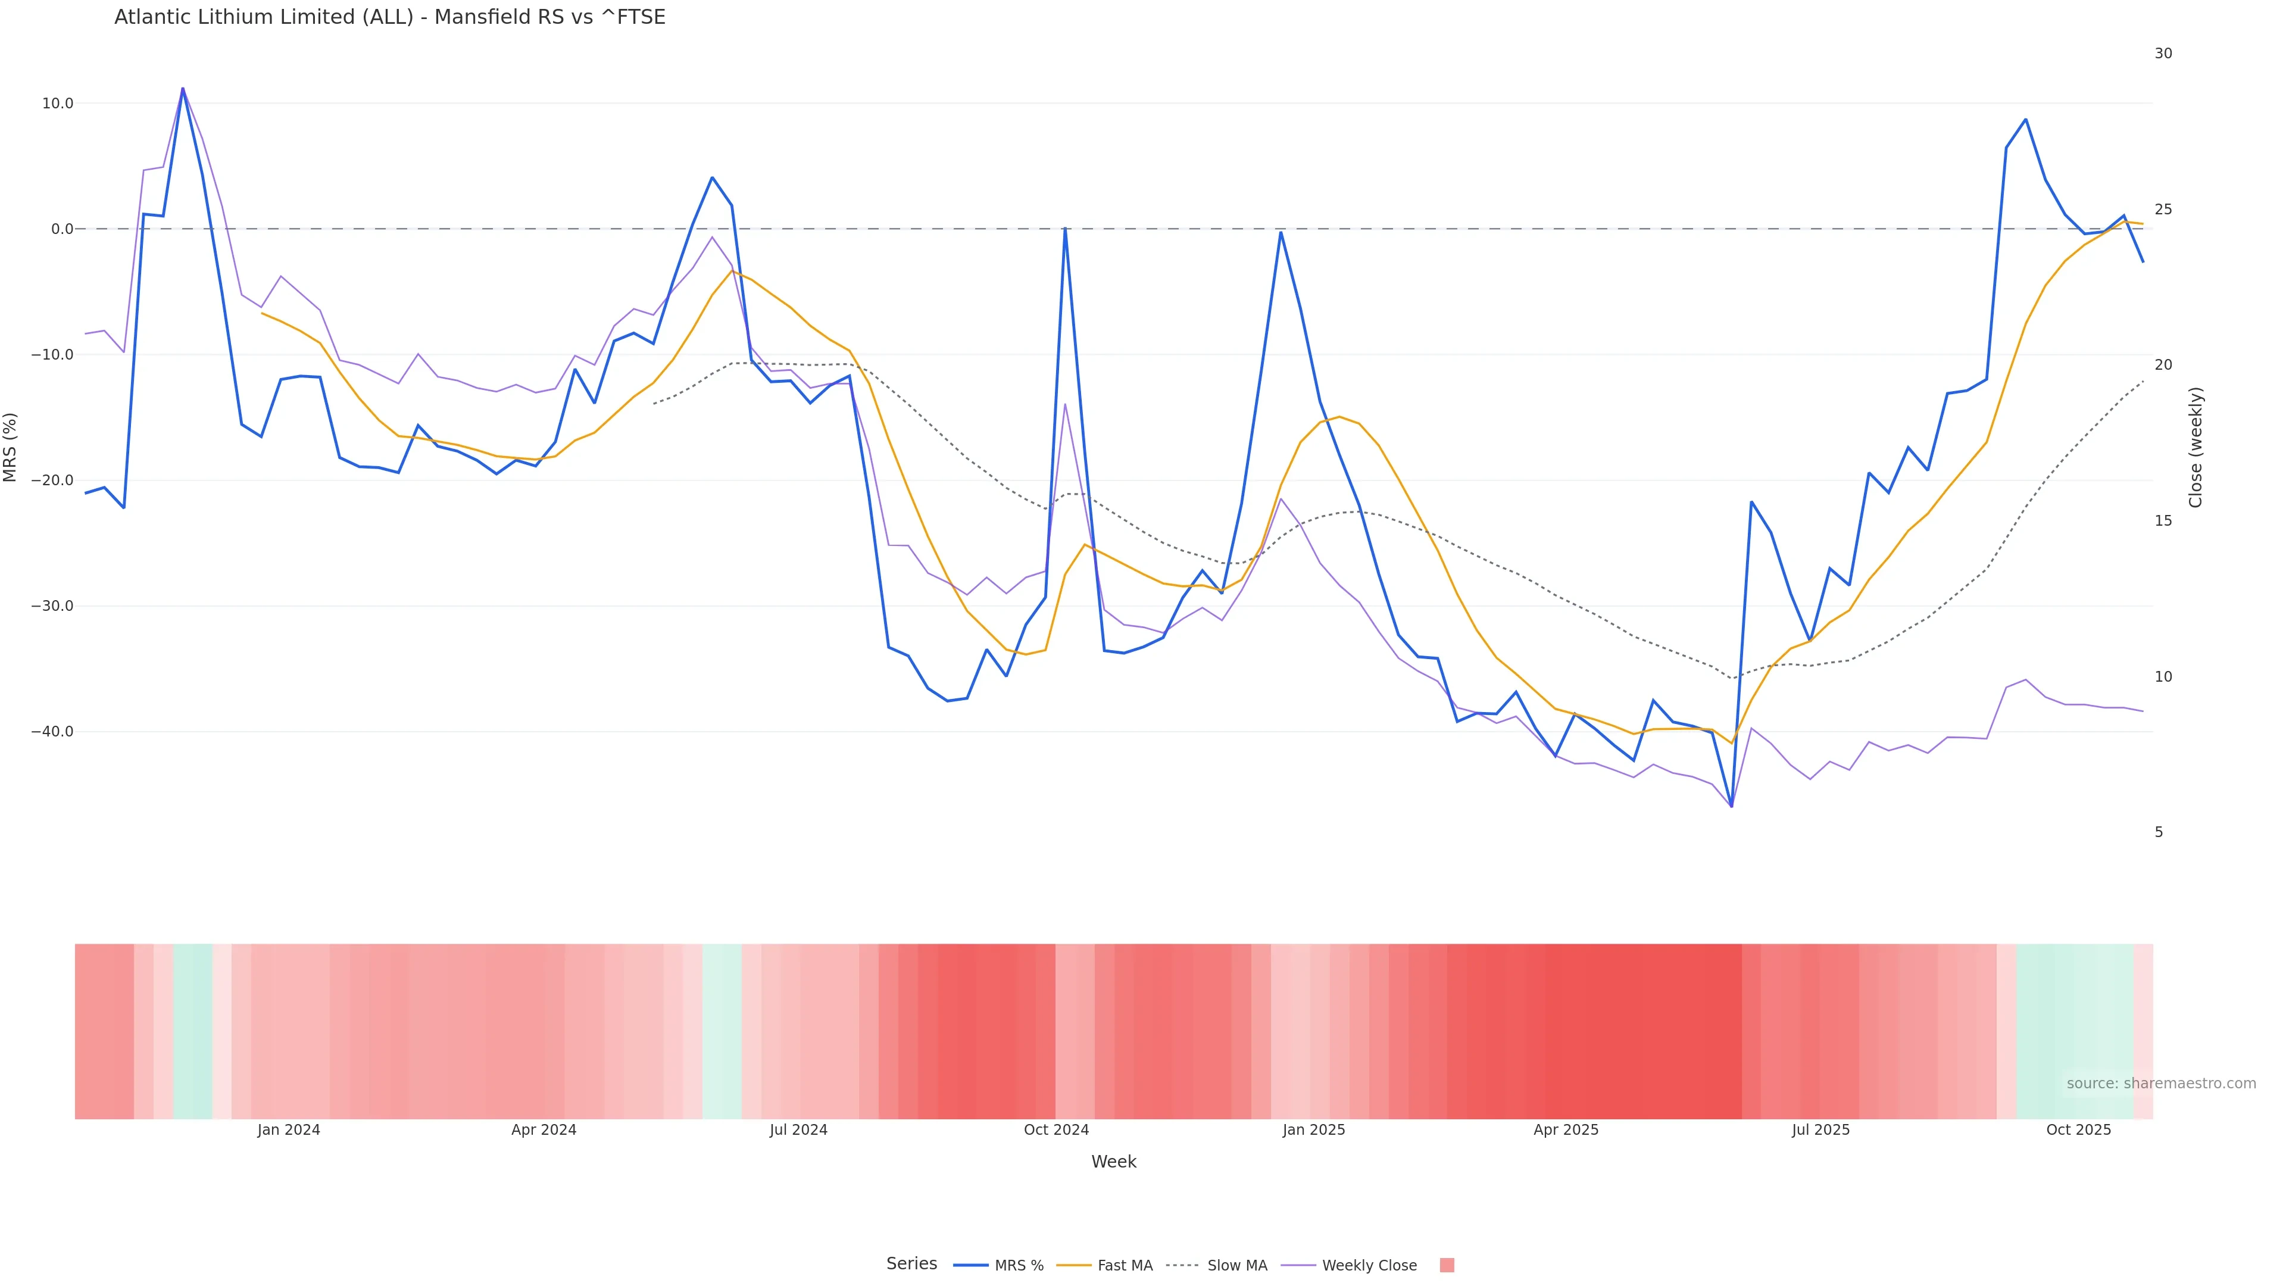Click the Apr 2024 x-axis label
Image resolution: width=2286 pixels, height=1286 pixels.
pos(543,1130)
